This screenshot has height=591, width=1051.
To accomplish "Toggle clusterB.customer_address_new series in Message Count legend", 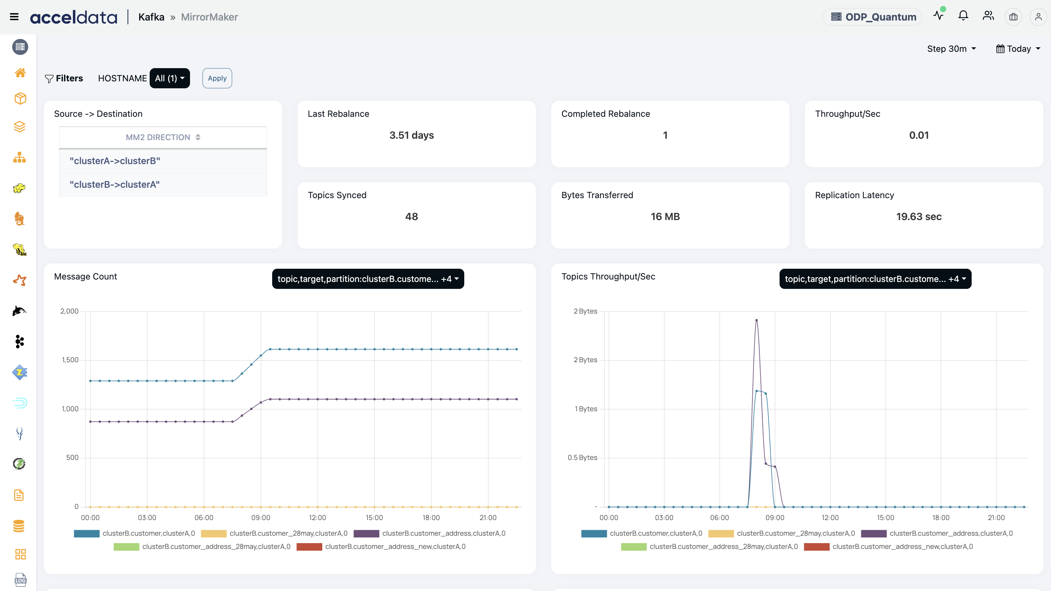I will pos(381,547).
